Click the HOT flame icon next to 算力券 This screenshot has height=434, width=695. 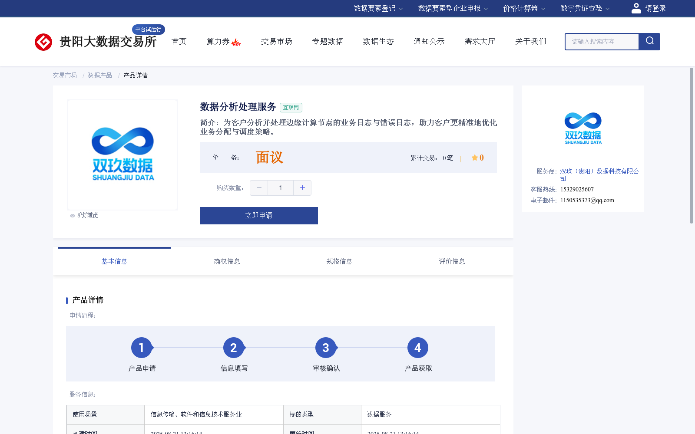point(236,42)
